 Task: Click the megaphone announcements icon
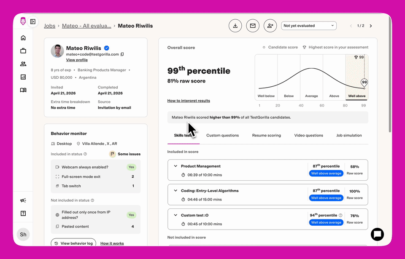(x=23, y=200)
